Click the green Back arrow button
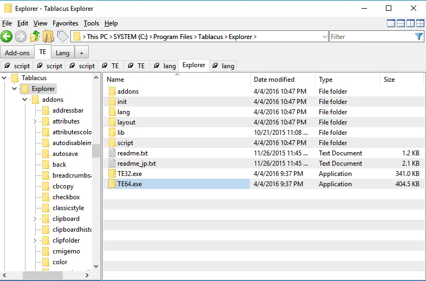Image resolution: width=426 pixels, height=281 pixels. 6,36
